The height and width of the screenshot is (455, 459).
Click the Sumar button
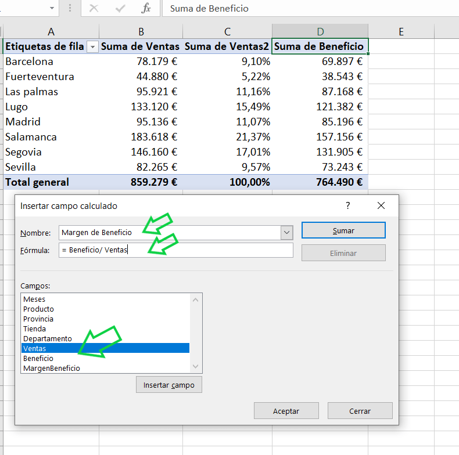point(343,230)
